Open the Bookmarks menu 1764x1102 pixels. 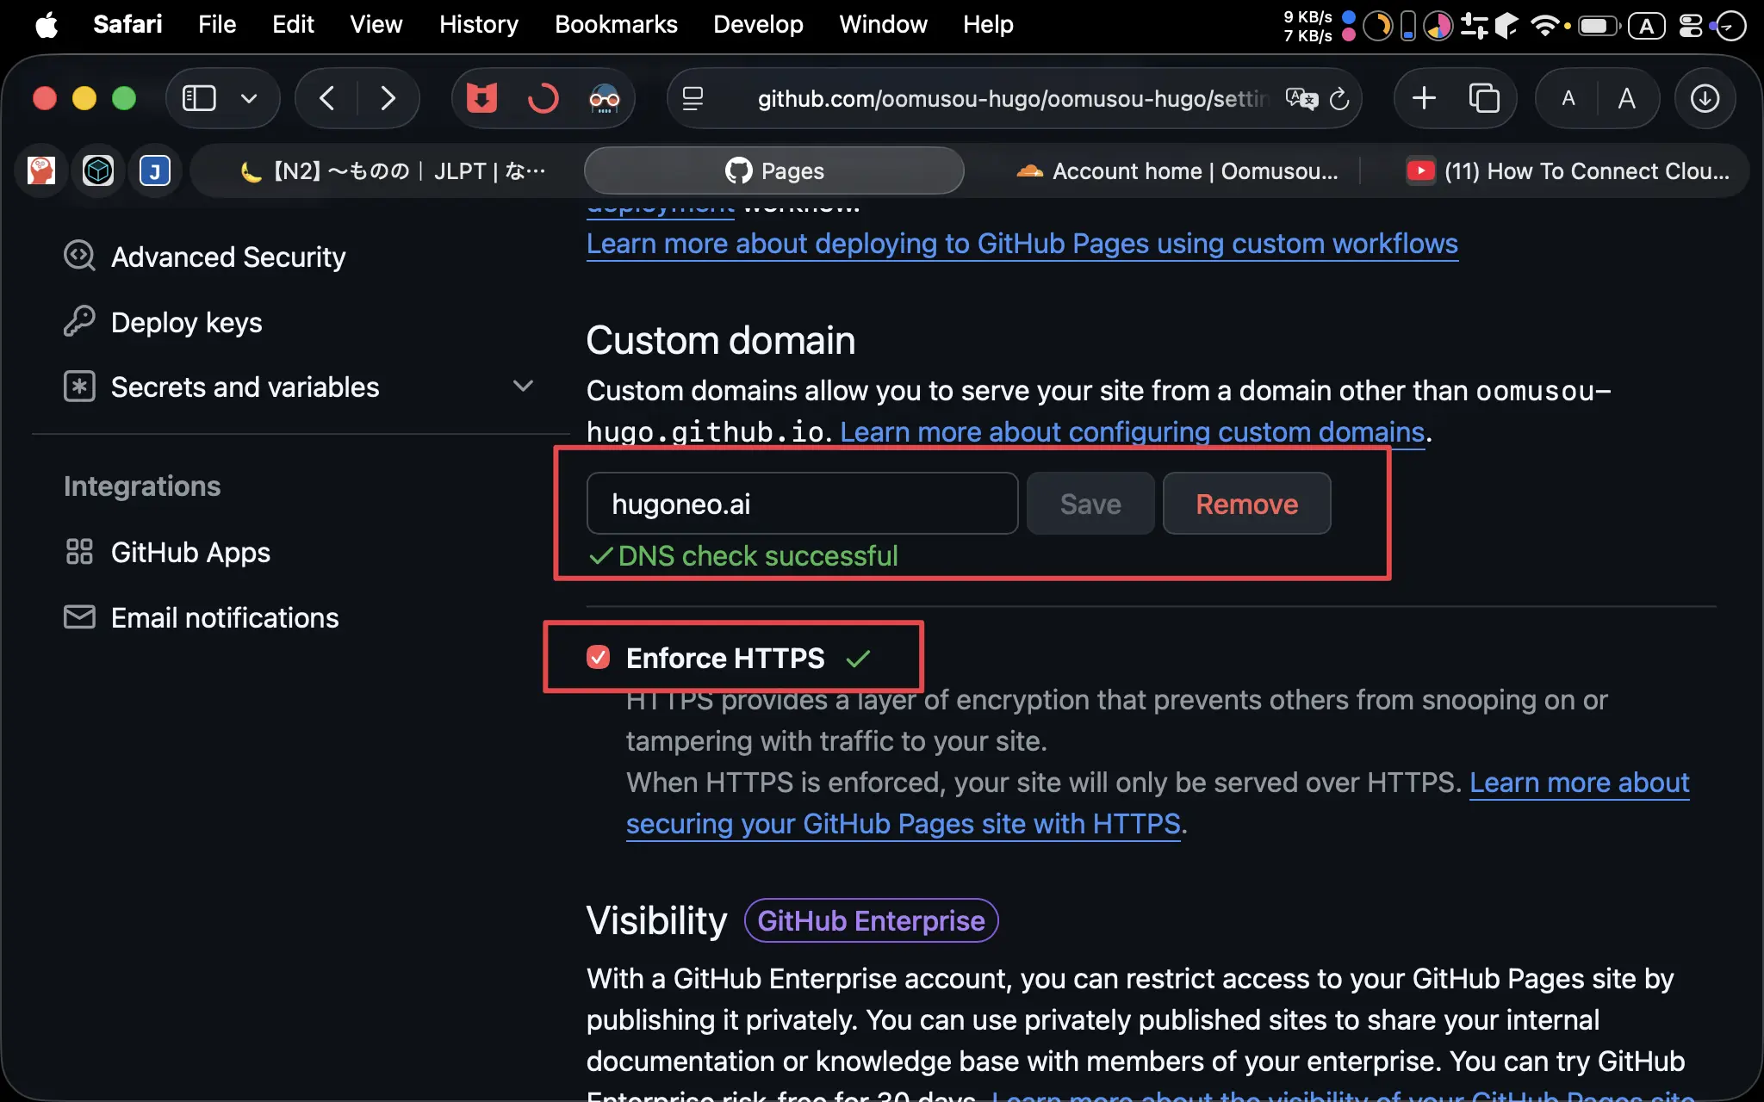[x=616, y=24]
